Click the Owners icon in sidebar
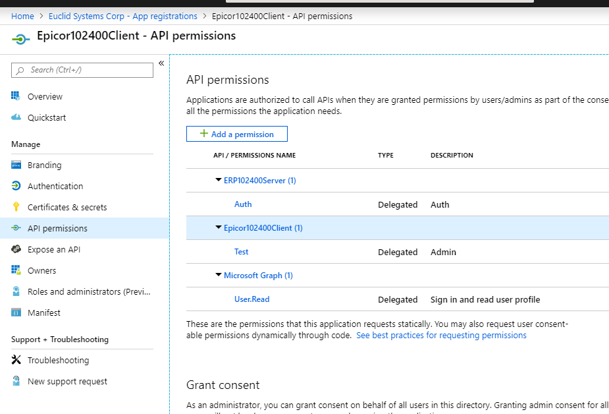The width and height of the screenshot is (609, 414). point(16,270)
